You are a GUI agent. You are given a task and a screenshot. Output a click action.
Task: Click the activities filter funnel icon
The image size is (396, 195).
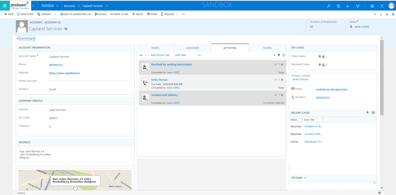point(279,55)
